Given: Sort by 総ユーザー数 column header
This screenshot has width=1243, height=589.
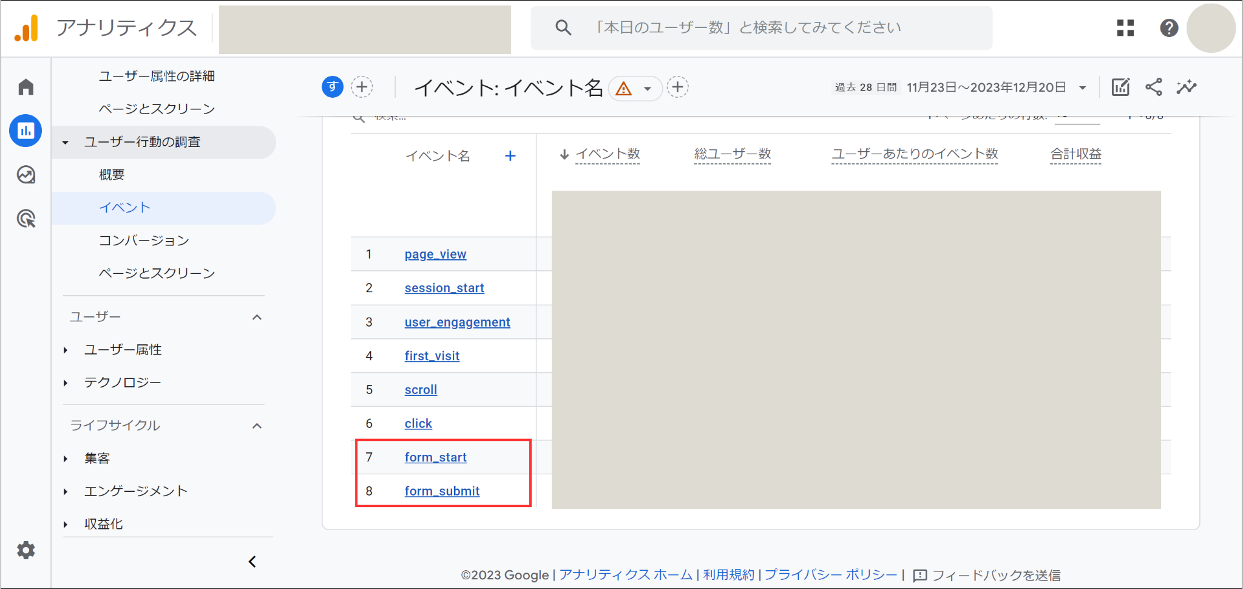Looking at the screenshot, I should [x=733, y=154].
